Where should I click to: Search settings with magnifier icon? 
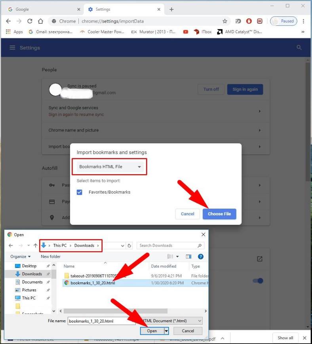pos(299,48)
